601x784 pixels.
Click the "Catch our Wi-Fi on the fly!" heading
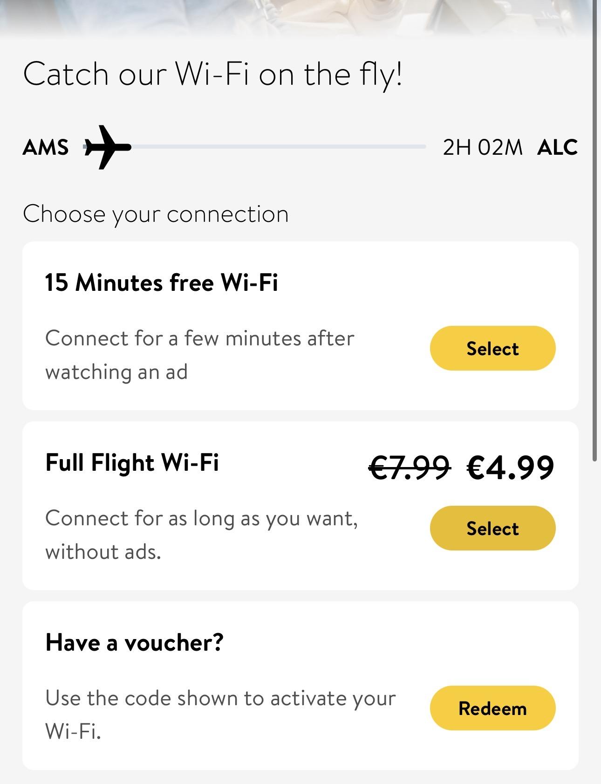(212, 75)
